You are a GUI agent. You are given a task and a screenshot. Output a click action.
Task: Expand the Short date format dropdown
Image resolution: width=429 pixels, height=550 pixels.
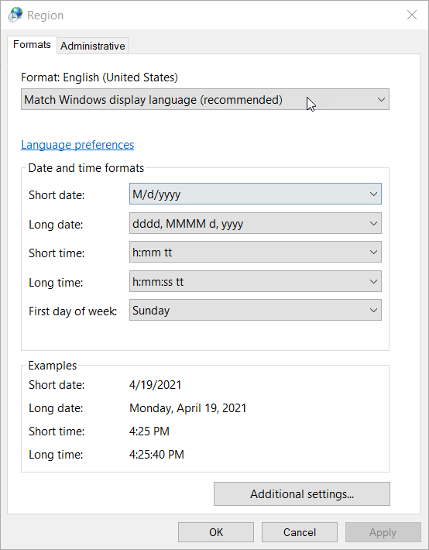point(256,194)
